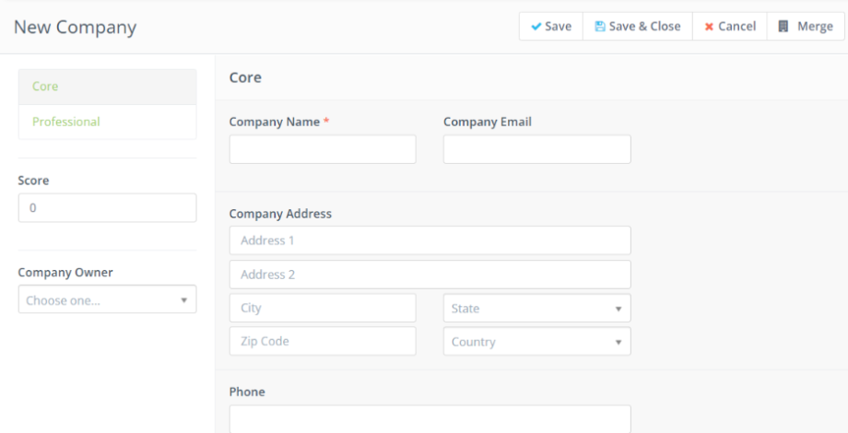
Task: Click the Save button
Action: click(551, 27)
